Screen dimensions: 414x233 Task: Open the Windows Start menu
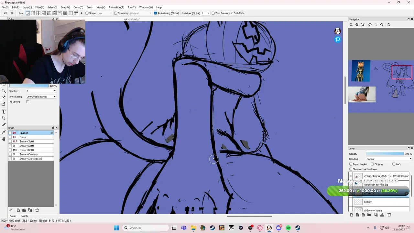tap(116, 228)
